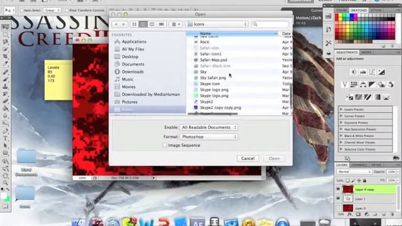Select the Lasso tool
Image resolution: width=402 pixels, height=226 pixels.
click(x=5, y=42)
